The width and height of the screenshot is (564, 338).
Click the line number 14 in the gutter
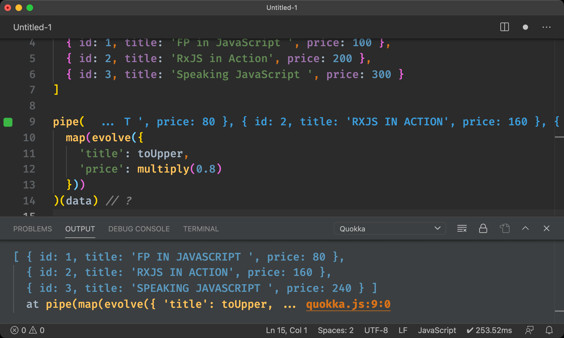pos(29,201)
